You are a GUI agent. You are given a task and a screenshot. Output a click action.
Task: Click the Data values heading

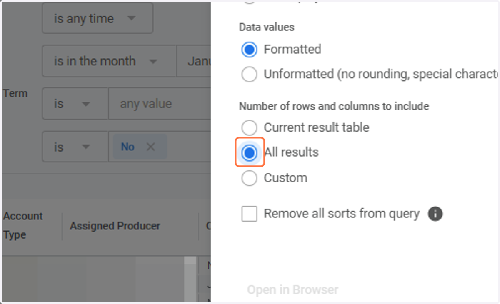tap(267, 27)
